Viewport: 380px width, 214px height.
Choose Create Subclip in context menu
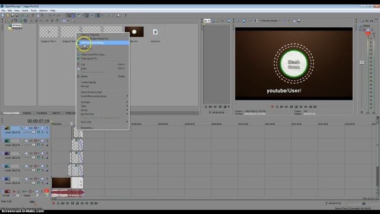[x=103, y=82]
